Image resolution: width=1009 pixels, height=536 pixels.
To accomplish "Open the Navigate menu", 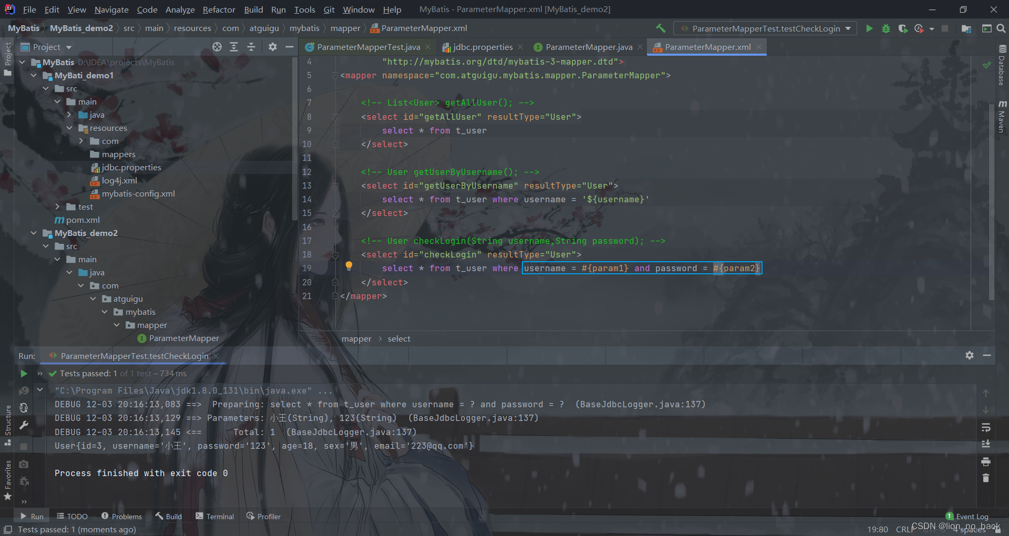I will coord(111,9).
